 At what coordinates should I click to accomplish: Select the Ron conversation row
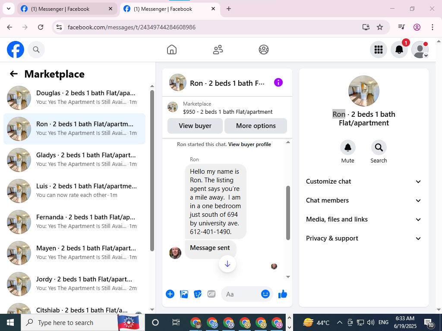[x=74, y=129]
